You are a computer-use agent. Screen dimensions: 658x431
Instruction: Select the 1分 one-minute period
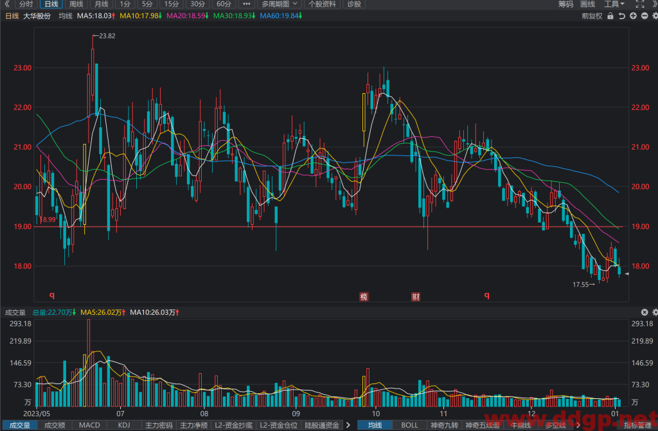point(125,4)
